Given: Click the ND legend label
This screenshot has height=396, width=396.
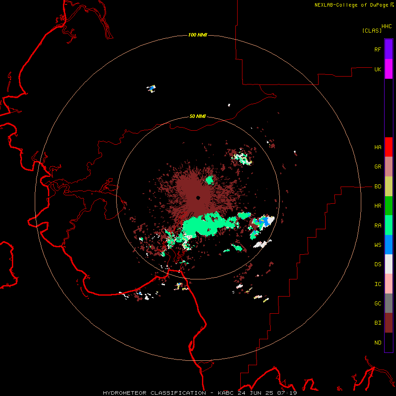Looking at the screenshot, I should (x=378, y=343).
